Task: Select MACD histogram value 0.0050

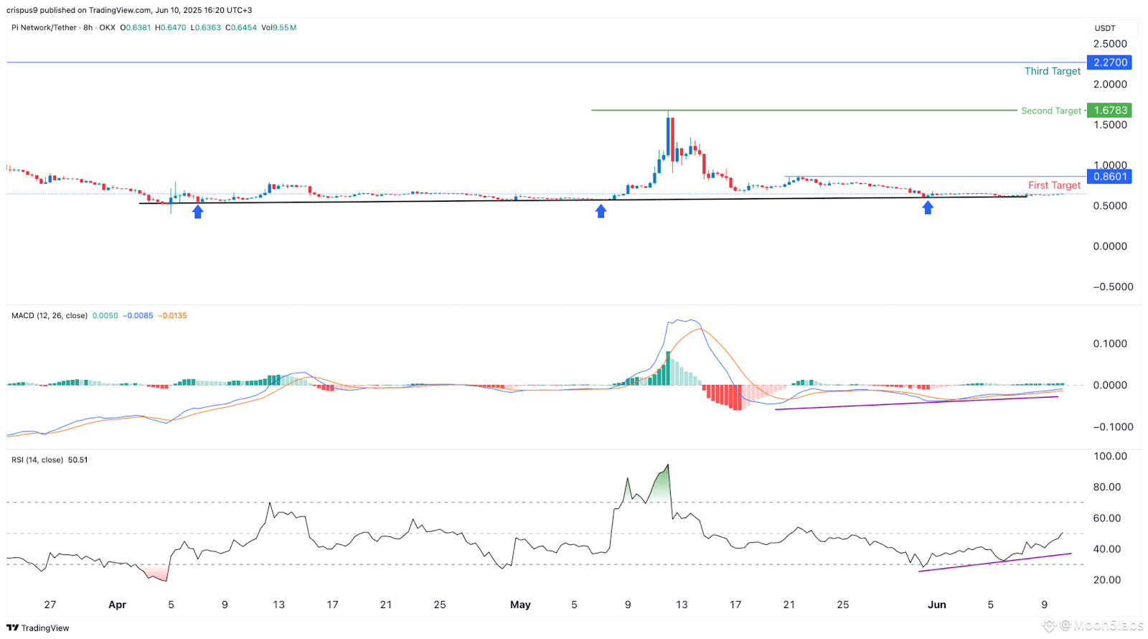Action: 105,315
